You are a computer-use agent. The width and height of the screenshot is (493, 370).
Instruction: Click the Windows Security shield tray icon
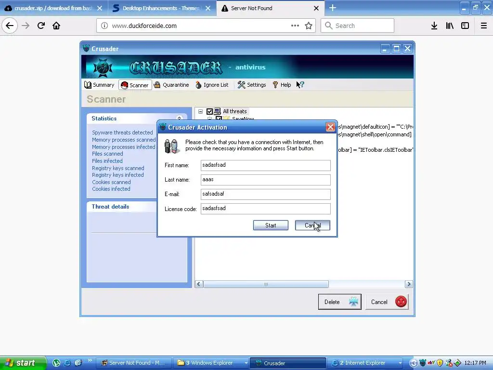coord(440,363)
